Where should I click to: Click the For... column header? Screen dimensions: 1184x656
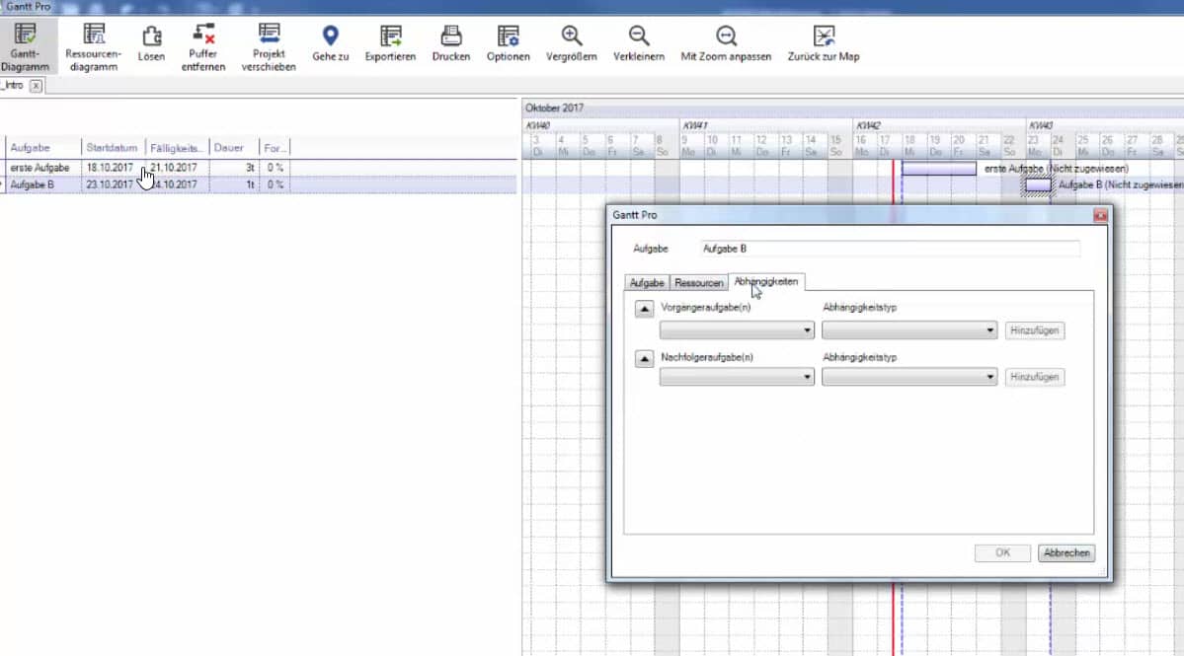tap(275, 148)
